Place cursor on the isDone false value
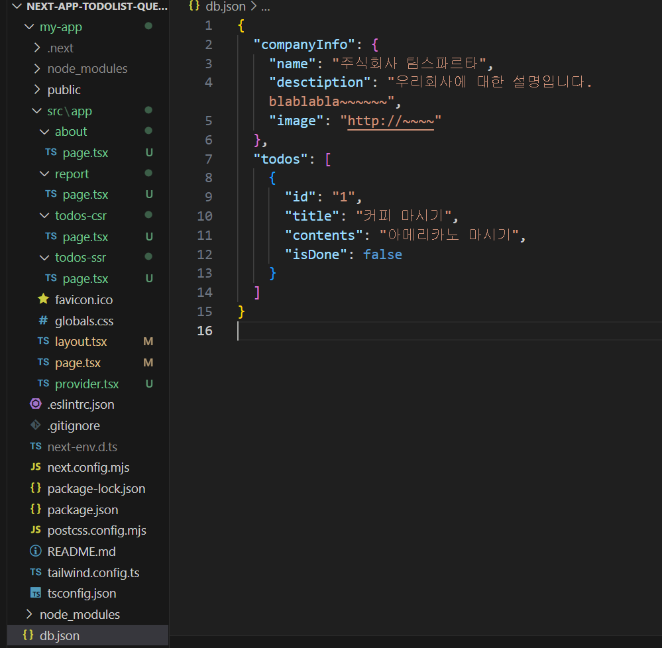The image size is (662, 648). [x=382, y=254]
